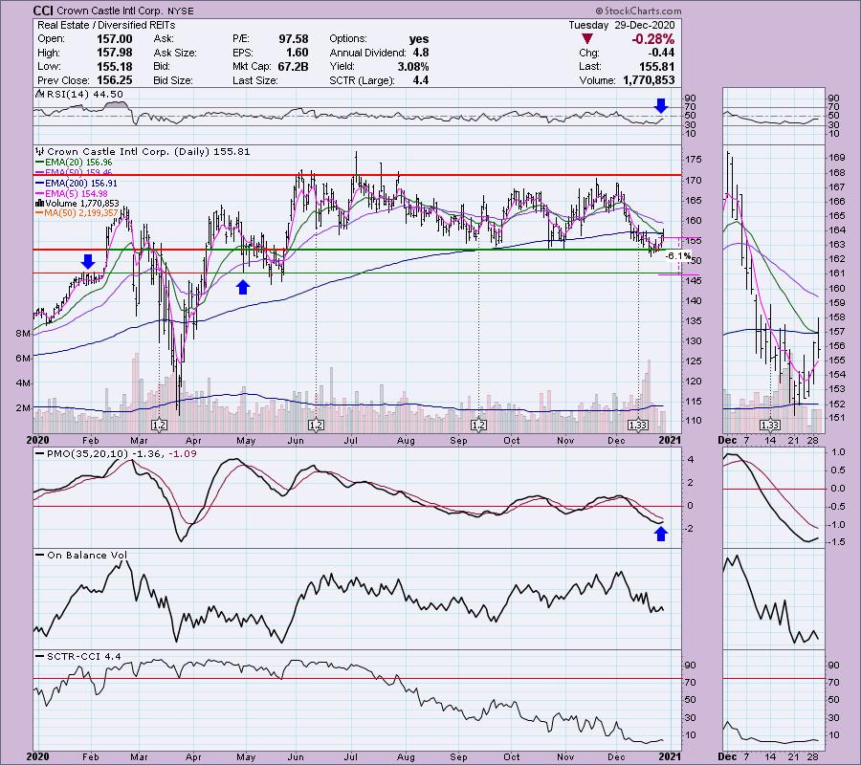This screenshot has width=861, height=765.
Task: Click the MA(50) 2,199,357 legend text
Action: (80, 213)
